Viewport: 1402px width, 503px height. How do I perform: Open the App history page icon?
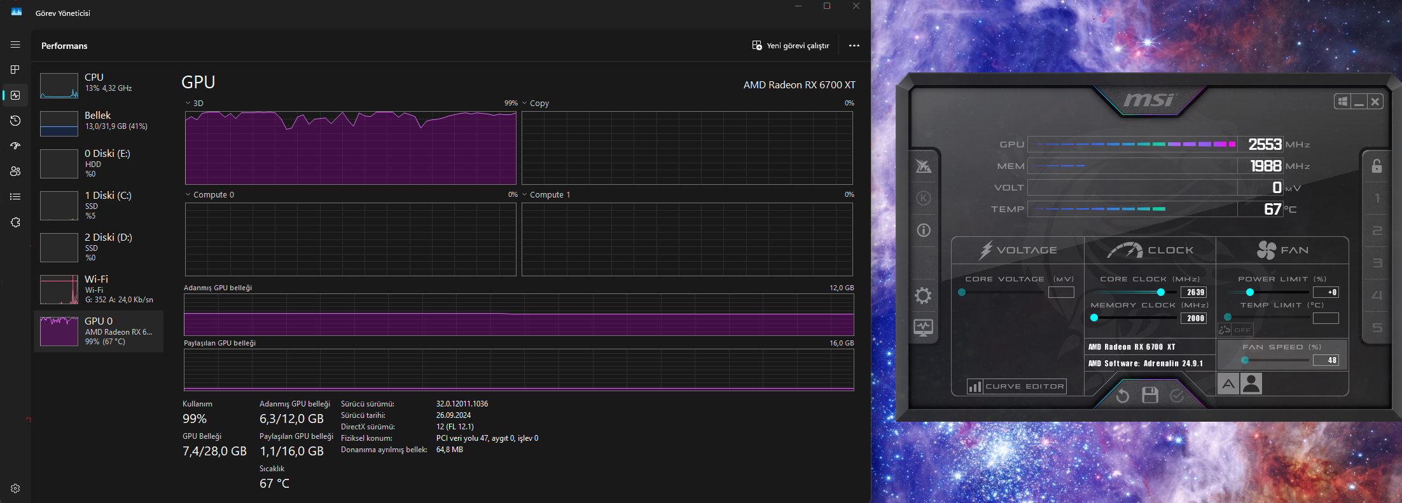coord(15,121)
